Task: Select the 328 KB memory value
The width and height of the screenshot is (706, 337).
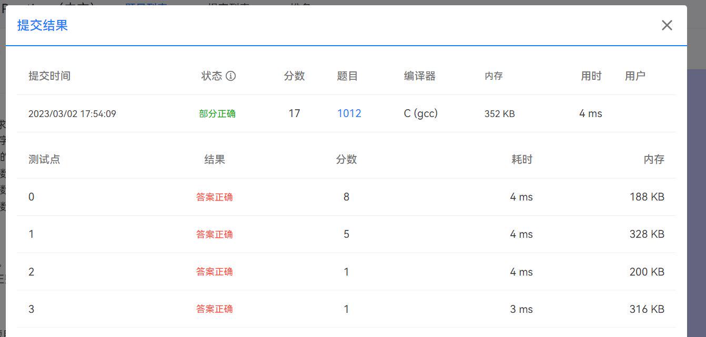Action: point(647,234)
